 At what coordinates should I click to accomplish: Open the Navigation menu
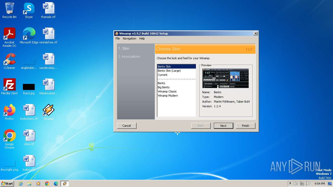coord(129,38)
